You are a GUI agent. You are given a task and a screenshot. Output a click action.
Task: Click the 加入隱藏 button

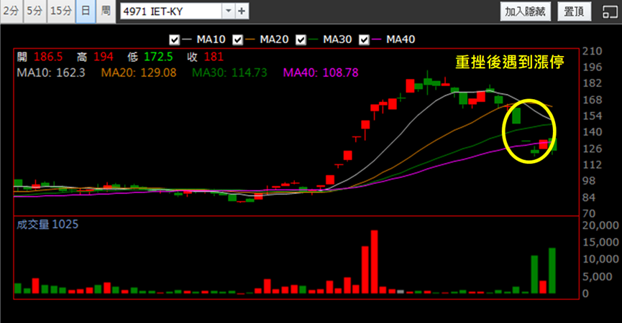[525, 11]
